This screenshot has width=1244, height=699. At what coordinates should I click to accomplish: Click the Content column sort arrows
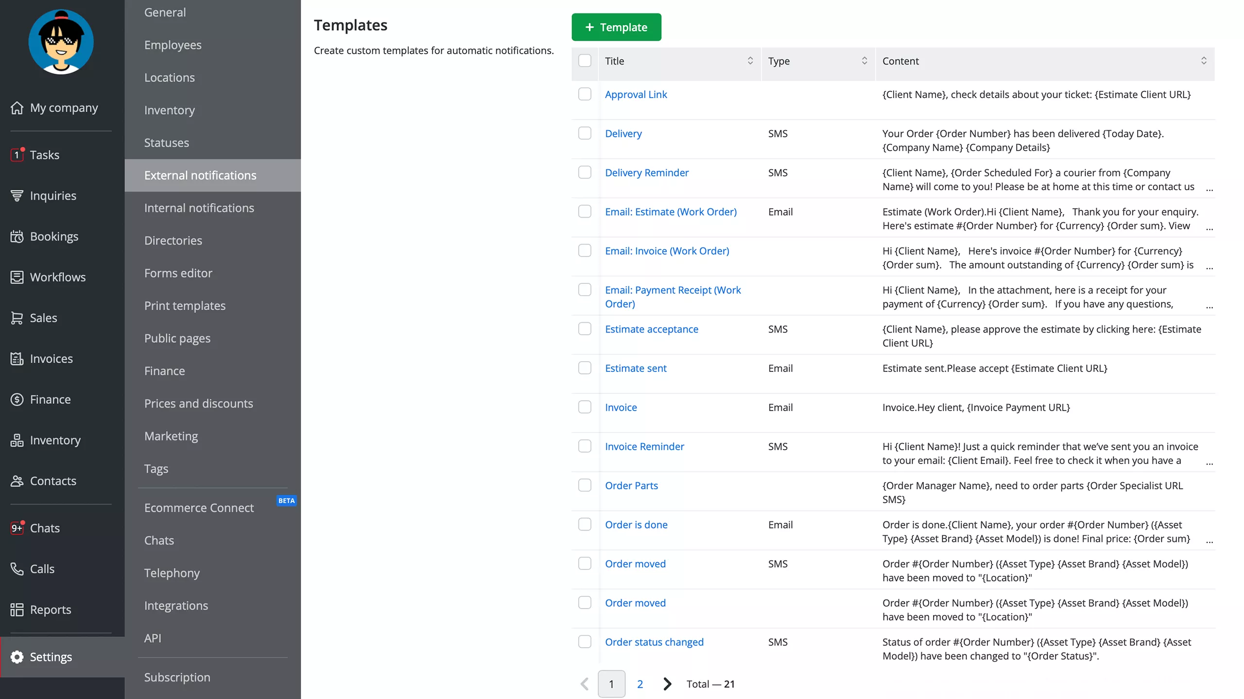click(1204, 61)
